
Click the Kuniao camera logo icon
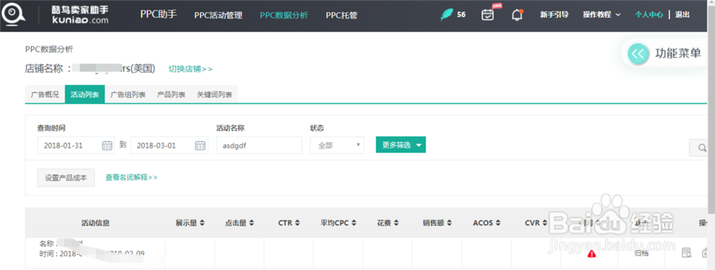pos(13,14)
